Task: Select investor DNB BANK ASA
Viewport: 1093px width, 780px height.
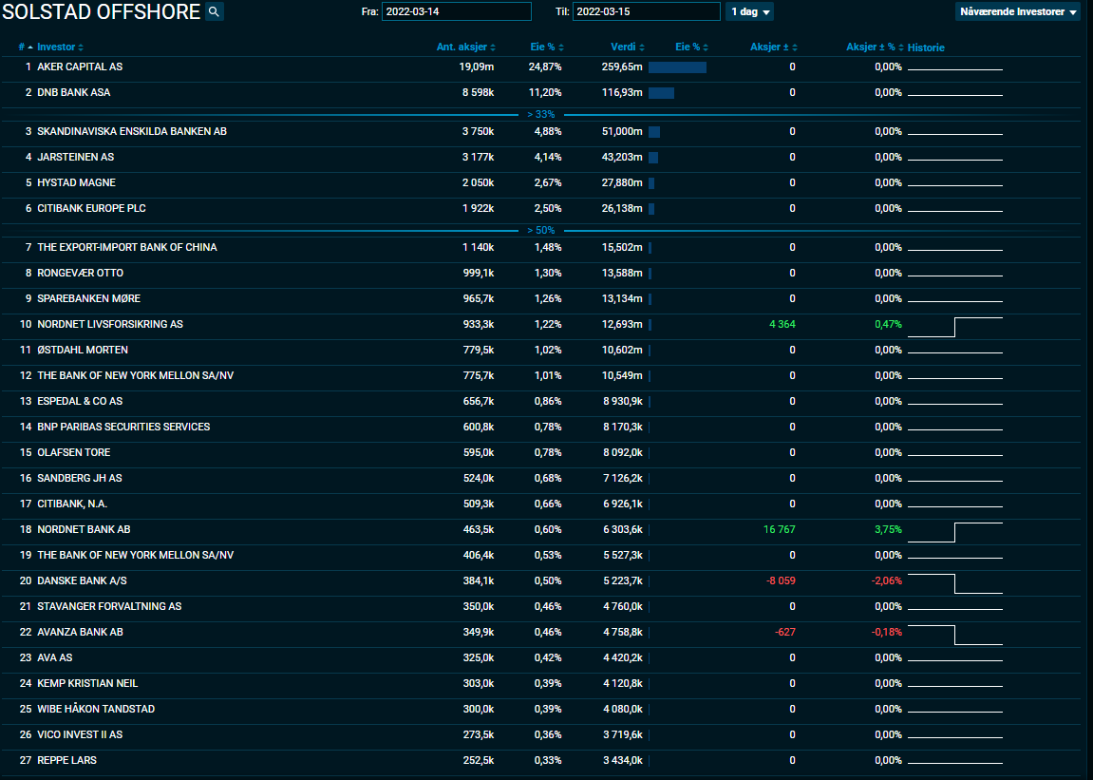Action: pos(73,93)
